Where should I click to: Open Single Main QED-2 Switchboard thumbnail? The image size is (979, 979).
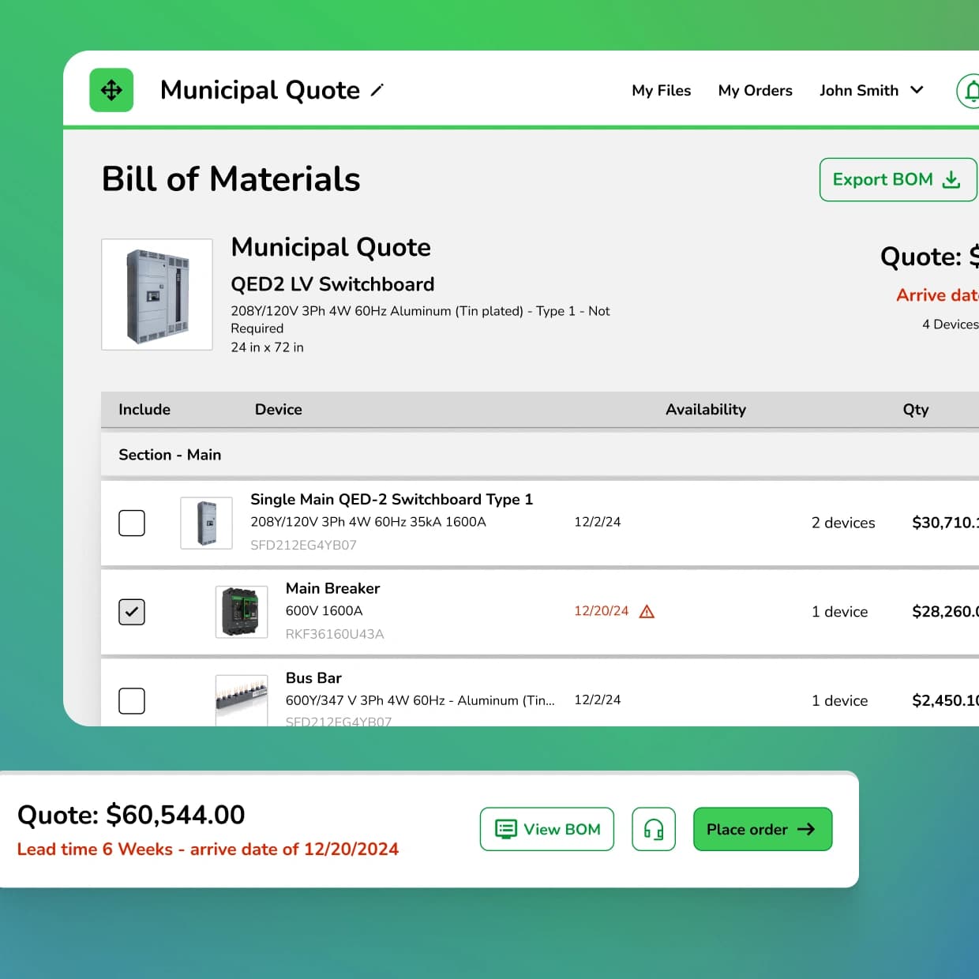[206, 523]
